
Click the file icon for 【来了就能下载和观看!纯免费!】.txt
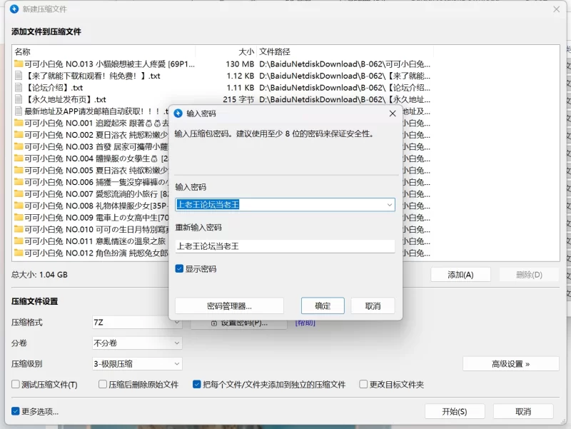pyautogui.click(x=19, y=76)
